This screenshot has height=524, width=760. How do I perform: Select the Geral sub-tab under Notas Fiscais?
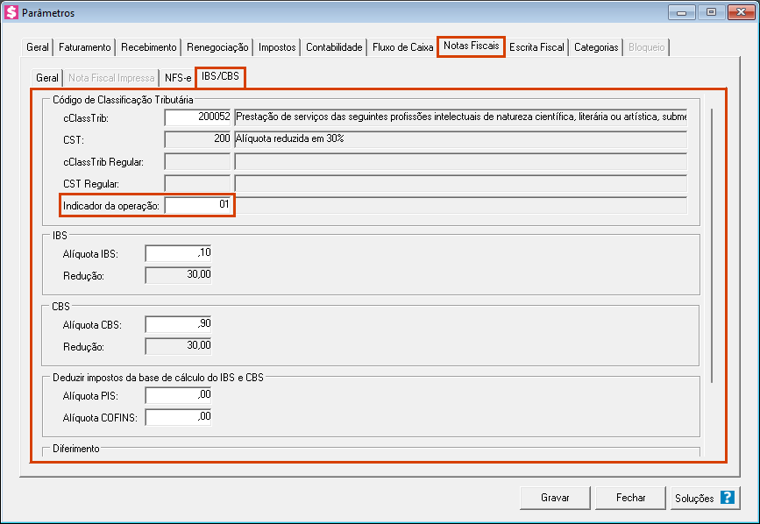click(x=47, y=78)
